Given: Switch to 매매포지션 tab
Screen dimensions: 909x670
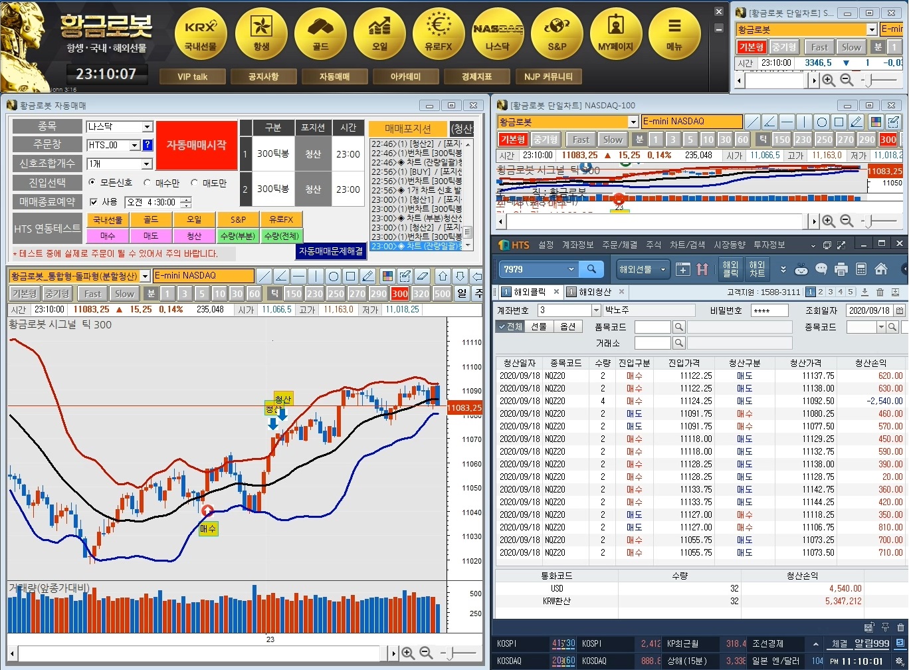Looking at the screenshot, I should [x=408, y=129].
